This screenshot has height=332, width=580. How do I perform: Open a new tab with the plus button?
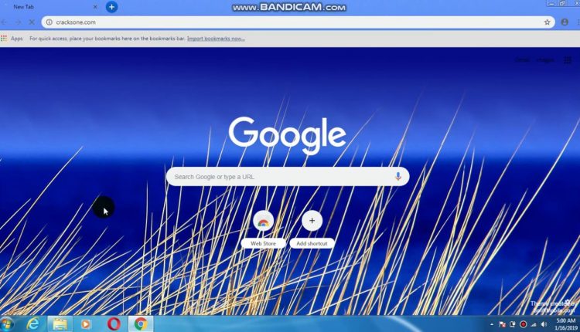[111, 7]
